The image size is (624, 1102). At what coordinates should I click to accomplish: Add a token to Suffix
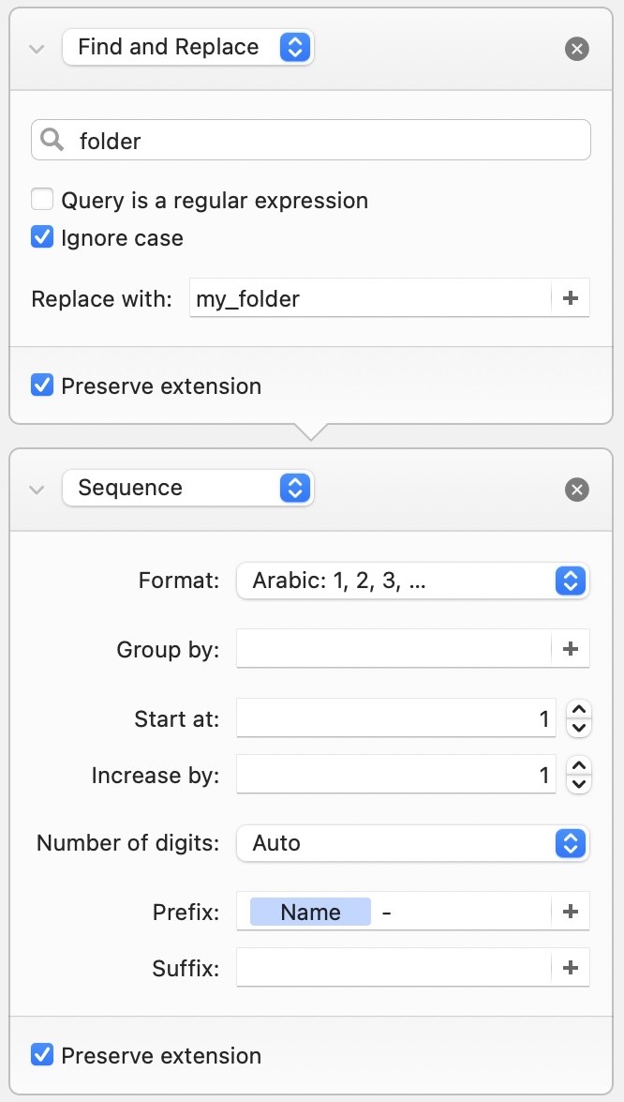(570, 967)
